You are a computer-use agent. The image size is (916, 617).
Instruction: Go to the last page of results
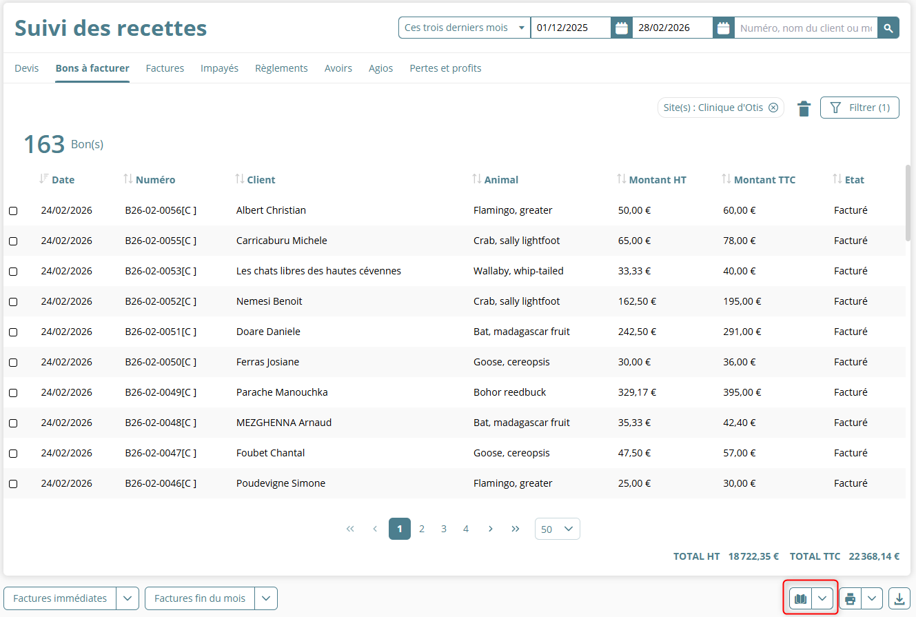coord(516,529)
